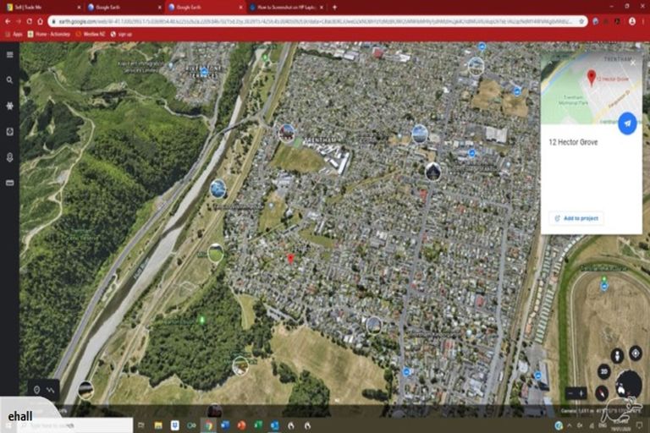Screen dimensions: 650x433
Task: Click the compass needle button
Action: coord(601,392)
